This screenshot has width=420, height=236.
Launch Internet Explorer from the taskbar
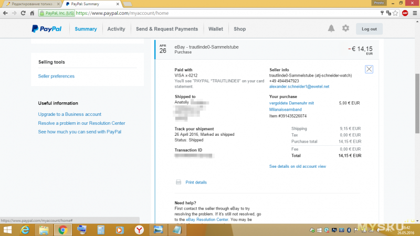click(25, 230)
